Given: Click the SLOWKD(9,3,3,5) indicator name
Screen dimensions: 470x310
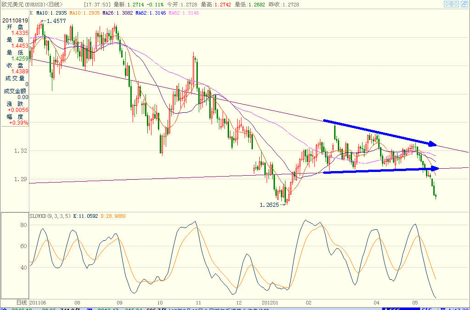Looking at the screenshot, I should (50, 216).
